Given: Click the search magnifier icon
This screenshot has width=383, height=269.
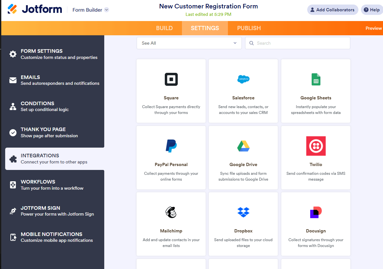Looking at the screenshot, I should (x=251, y=43).
